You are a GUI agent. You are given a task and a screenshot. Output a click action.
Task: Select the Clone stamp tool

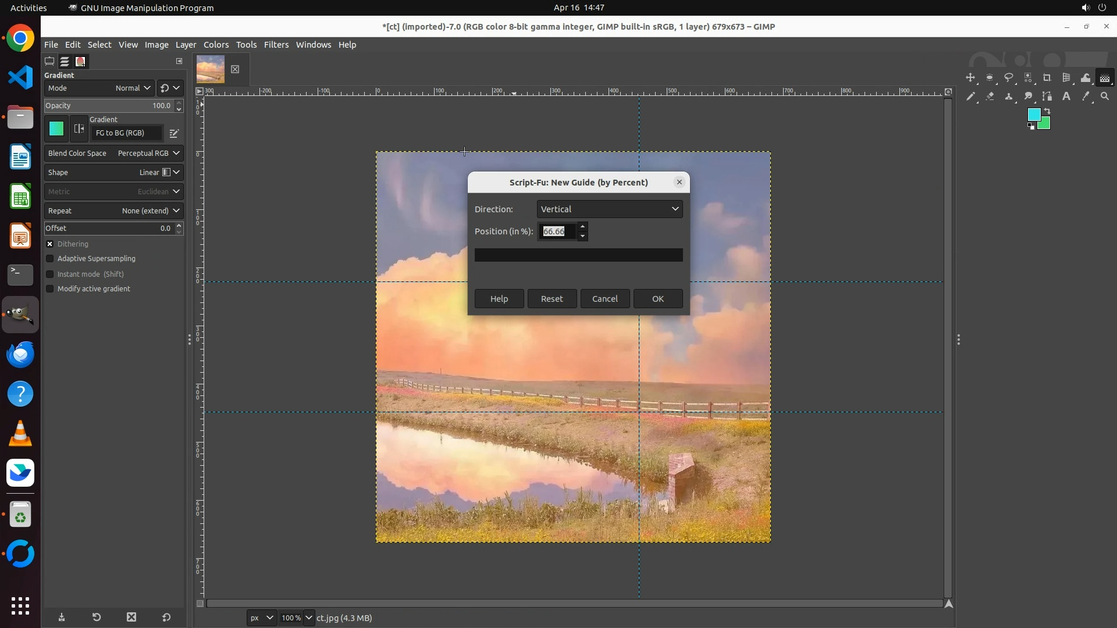(x=1009, y=97)
